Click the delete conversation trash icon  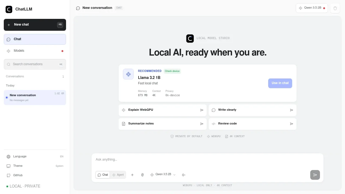click(x=335, y=8)
